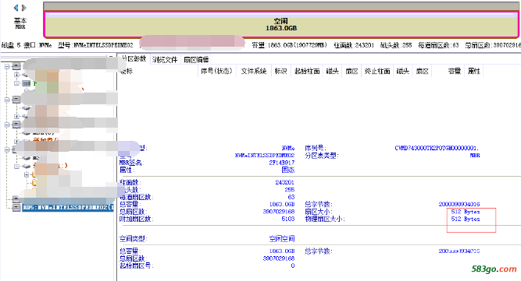Click the 磁头 header after 起始柱面

332,71
